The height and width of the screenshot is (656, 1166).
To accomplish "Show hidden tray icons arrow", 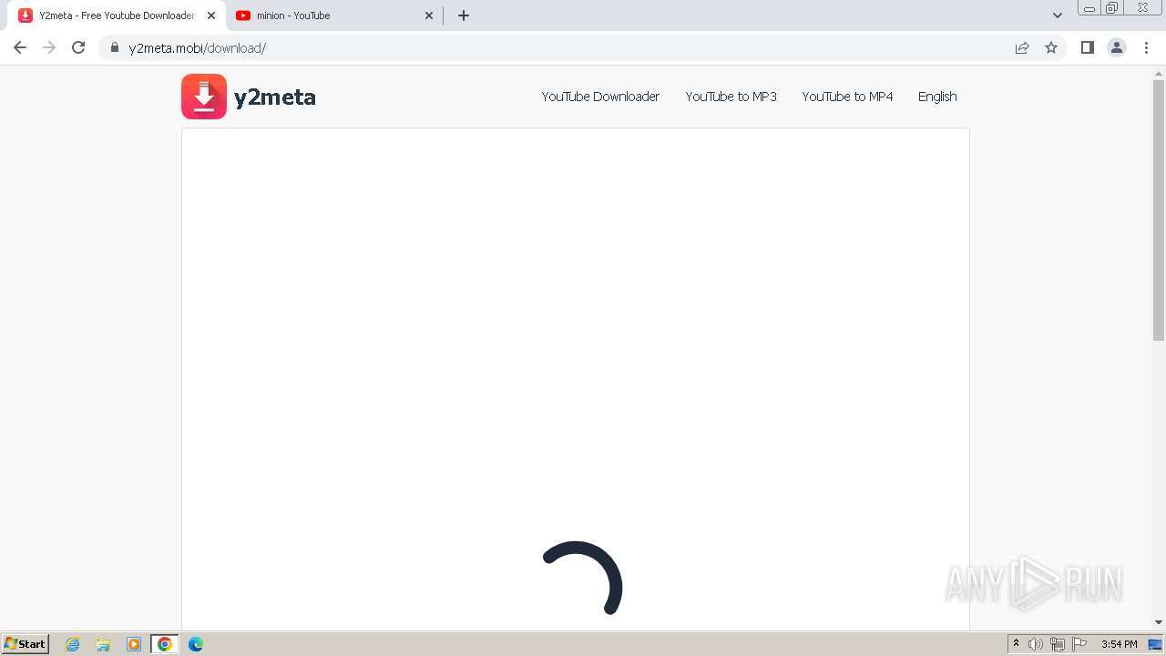I will (1017, 644).
